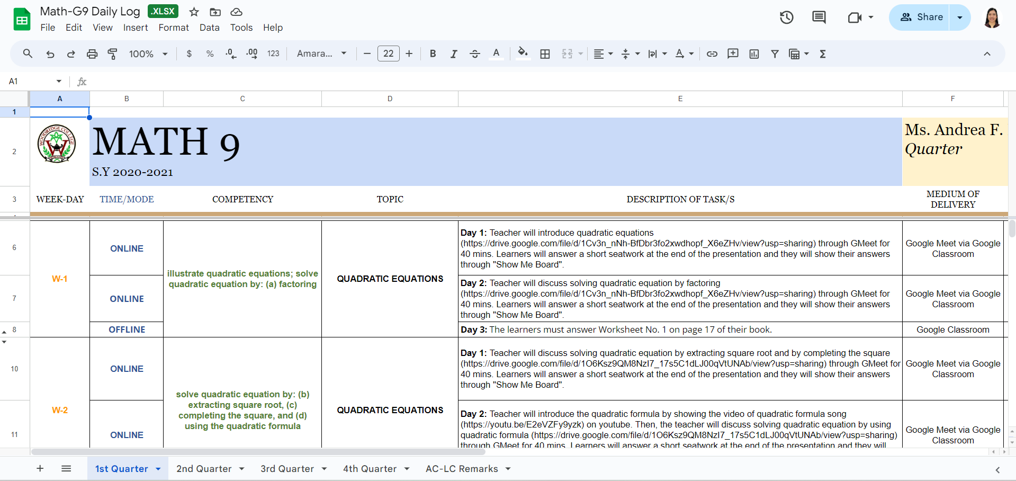The image size is (1016, 481).
Task: Open the text color picker
Action: coord(496,54)
